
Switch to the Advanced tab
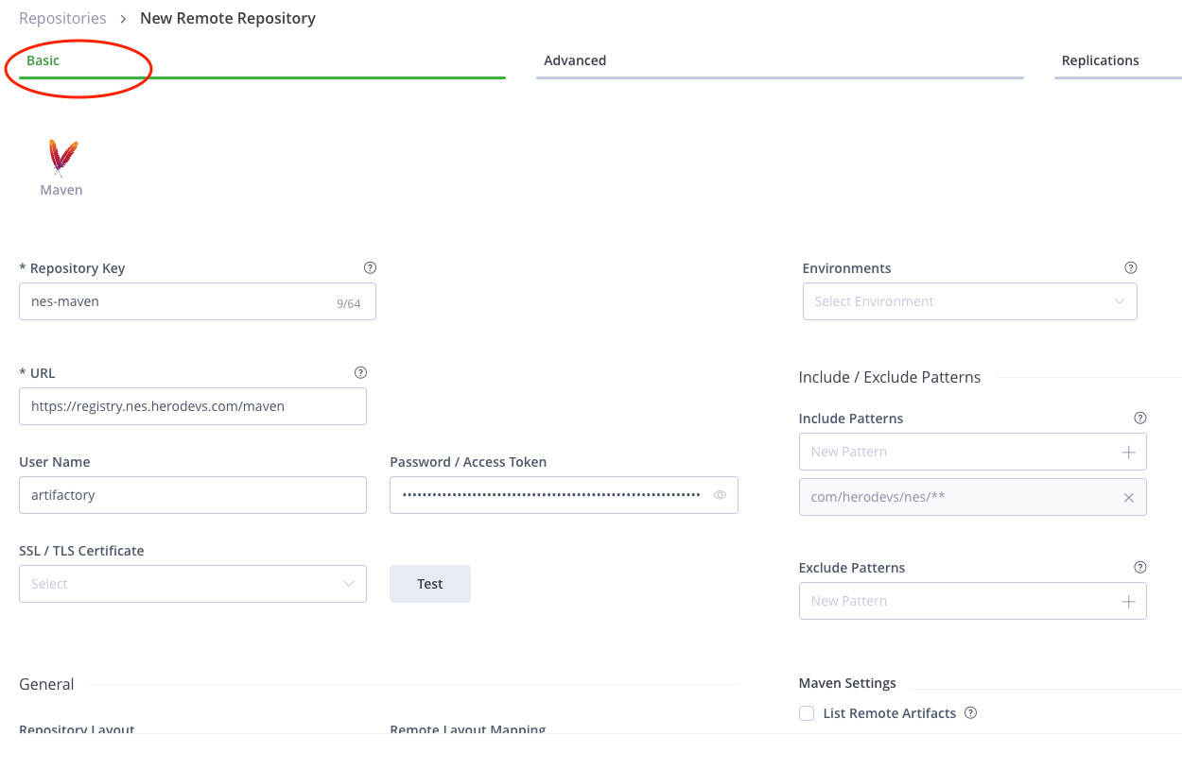[574, 60]
